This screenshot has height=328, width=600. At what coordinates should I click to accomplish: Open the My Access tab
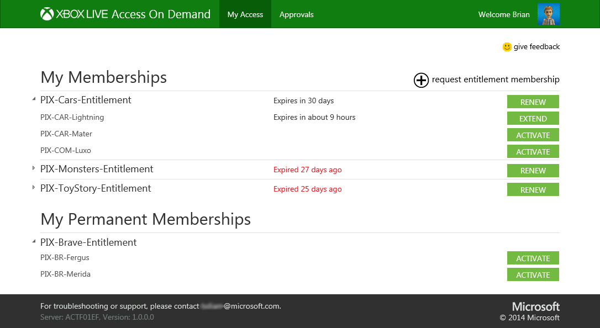click(x=245, y=14)
